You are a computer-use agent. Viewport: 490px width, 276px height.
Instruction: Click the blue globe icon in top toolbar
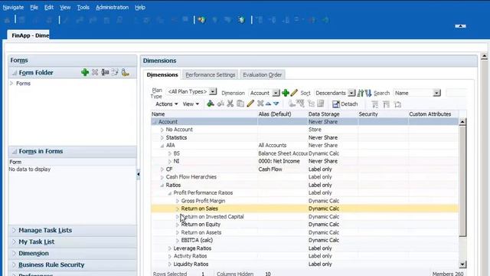(241, 20)
